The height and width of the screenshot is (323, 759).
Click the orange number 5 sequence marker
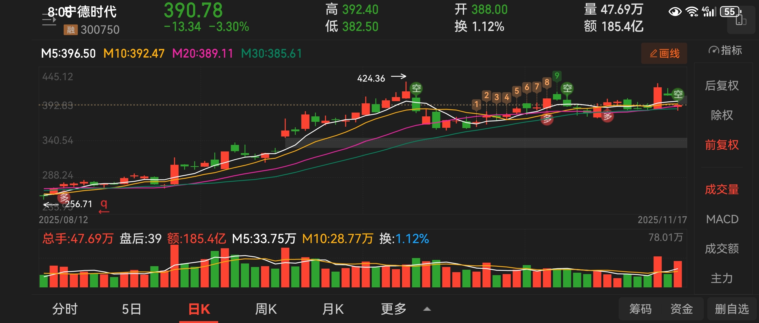(517, 91)
